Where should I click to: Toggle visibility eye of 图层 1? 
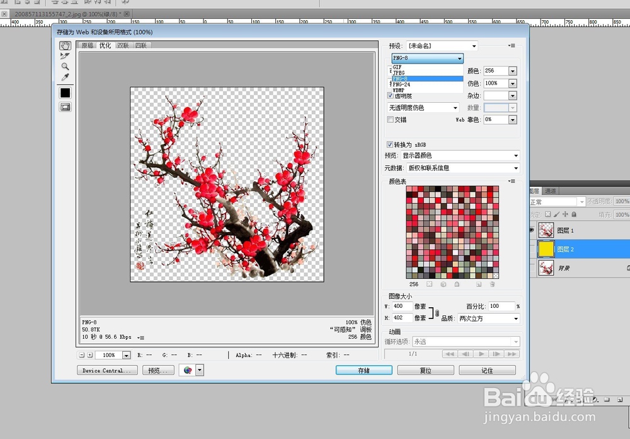(x=532, y=230)
